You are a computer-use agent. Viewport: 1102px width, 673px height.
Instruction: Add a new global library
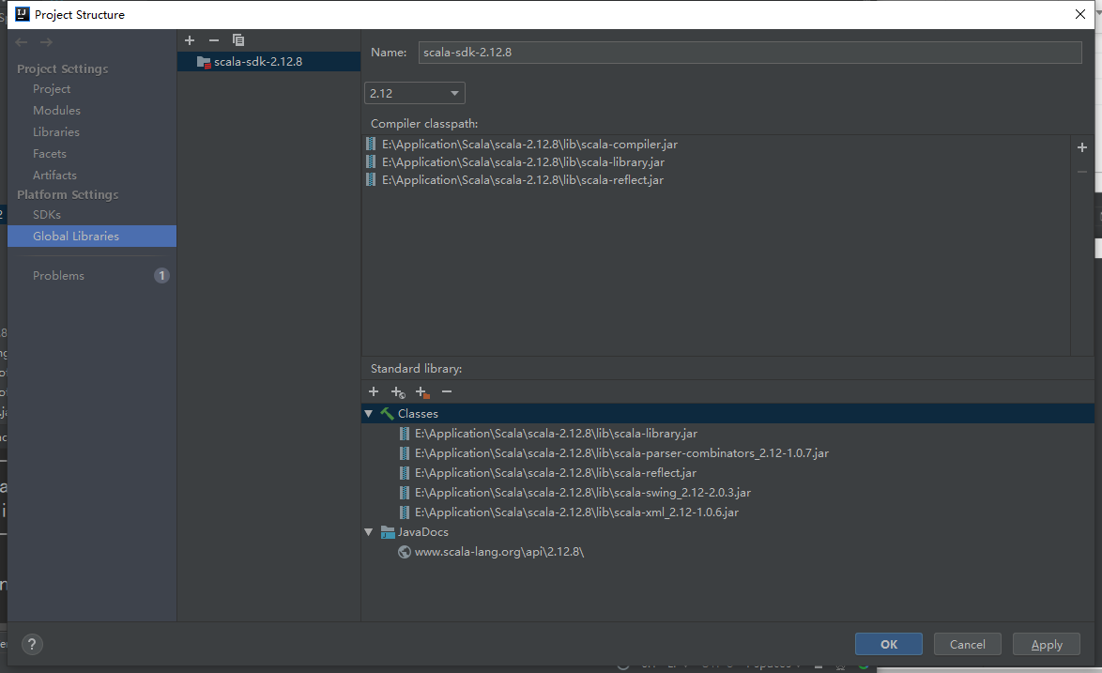click(189, 40)
